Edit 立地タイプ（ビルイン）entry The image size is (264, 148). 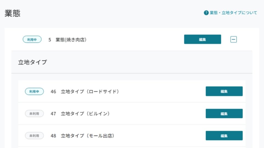point(224,113)
